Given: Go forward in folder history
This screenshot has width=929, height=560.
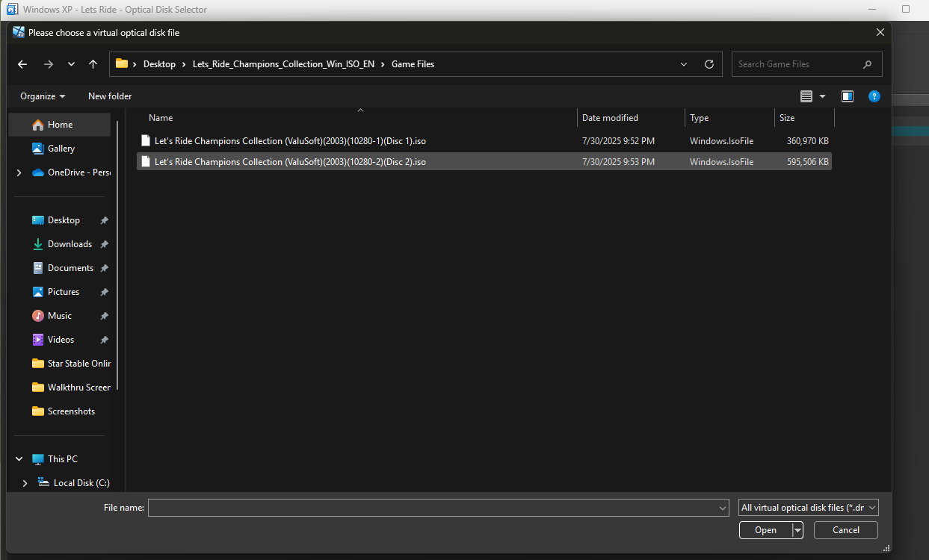Looking at the screenshot, I should [49, 64].
